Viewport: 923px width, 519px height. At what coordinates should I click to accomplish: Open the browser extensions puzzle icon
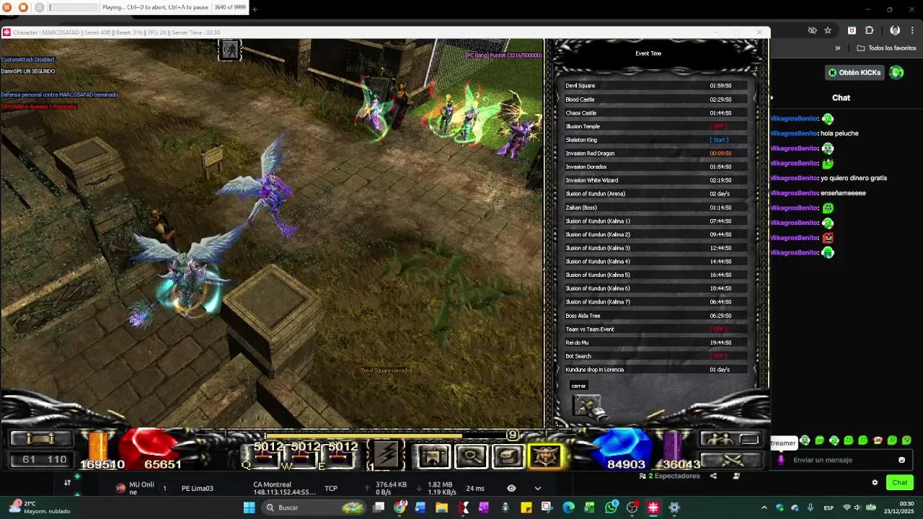[x=870, y=30]
